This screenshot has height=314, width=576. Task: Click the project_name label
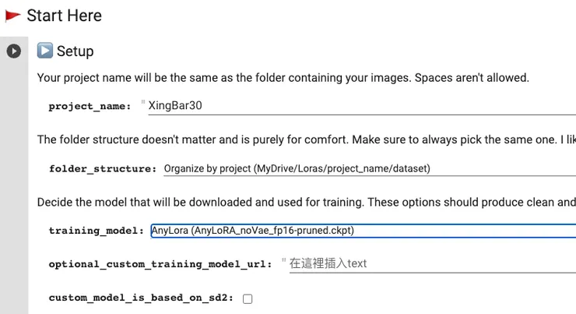[x=90, y=107]
